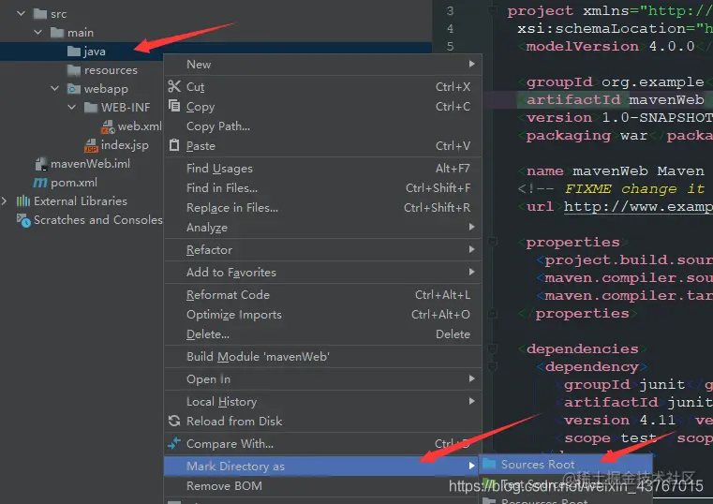Click the Sources Root folder icon
The width and height of the screenshot is (713, 504).
pyautogui.click(x=489, y=464)
